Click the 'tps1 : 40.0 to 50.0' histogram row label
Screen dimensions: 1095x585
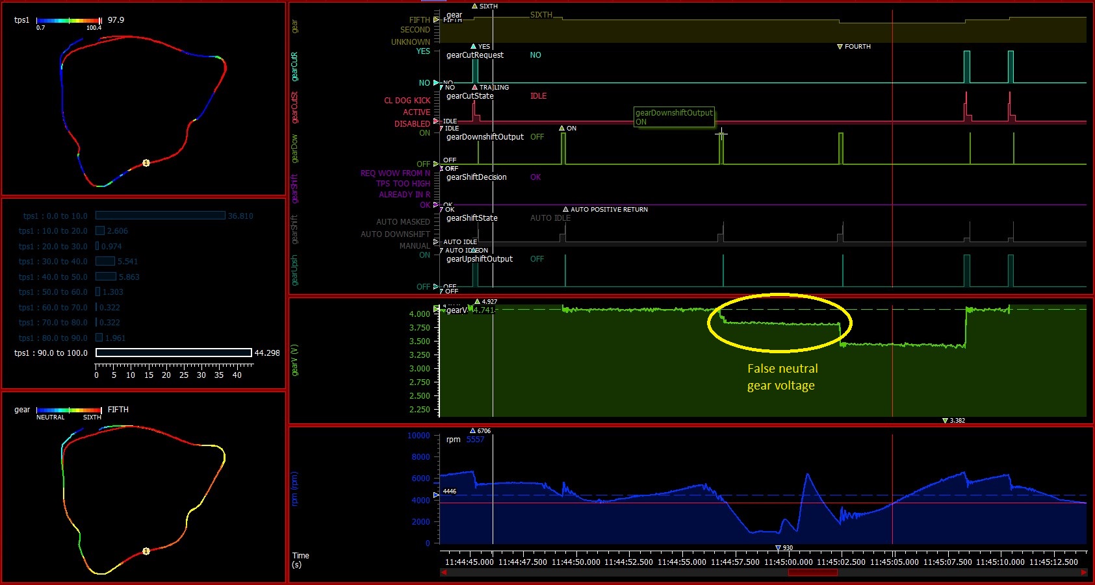(x=53, y=277)
